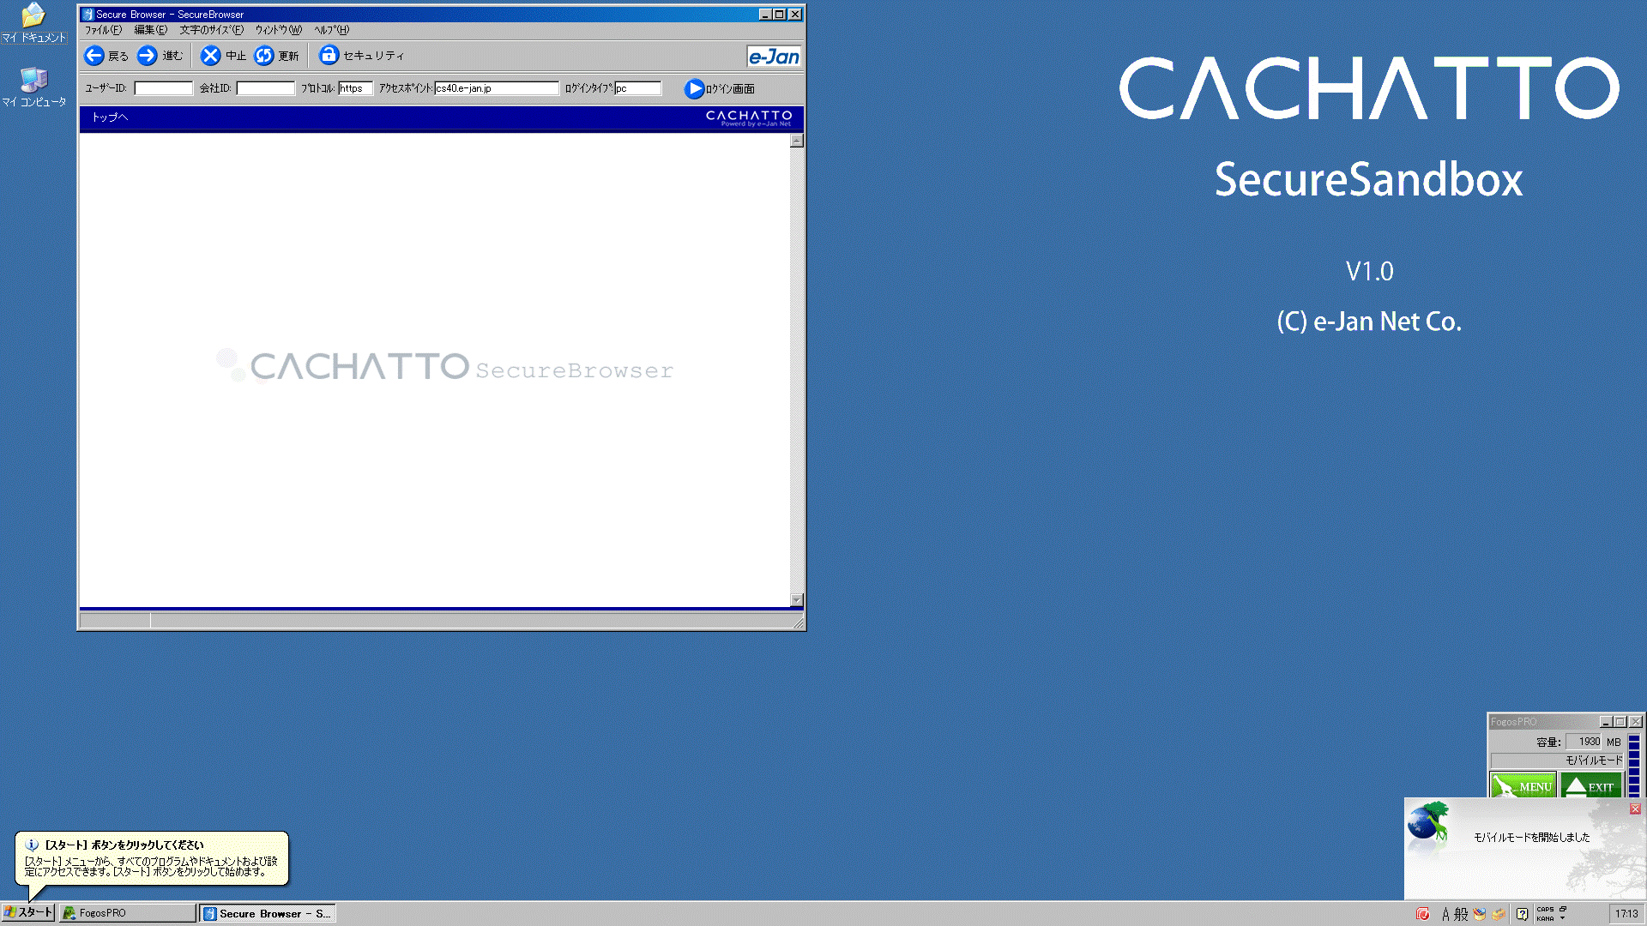Close the mobile mode notification popup
Screen dimensions: 1647x926
pyautogui.click(x=1635, y=809)
